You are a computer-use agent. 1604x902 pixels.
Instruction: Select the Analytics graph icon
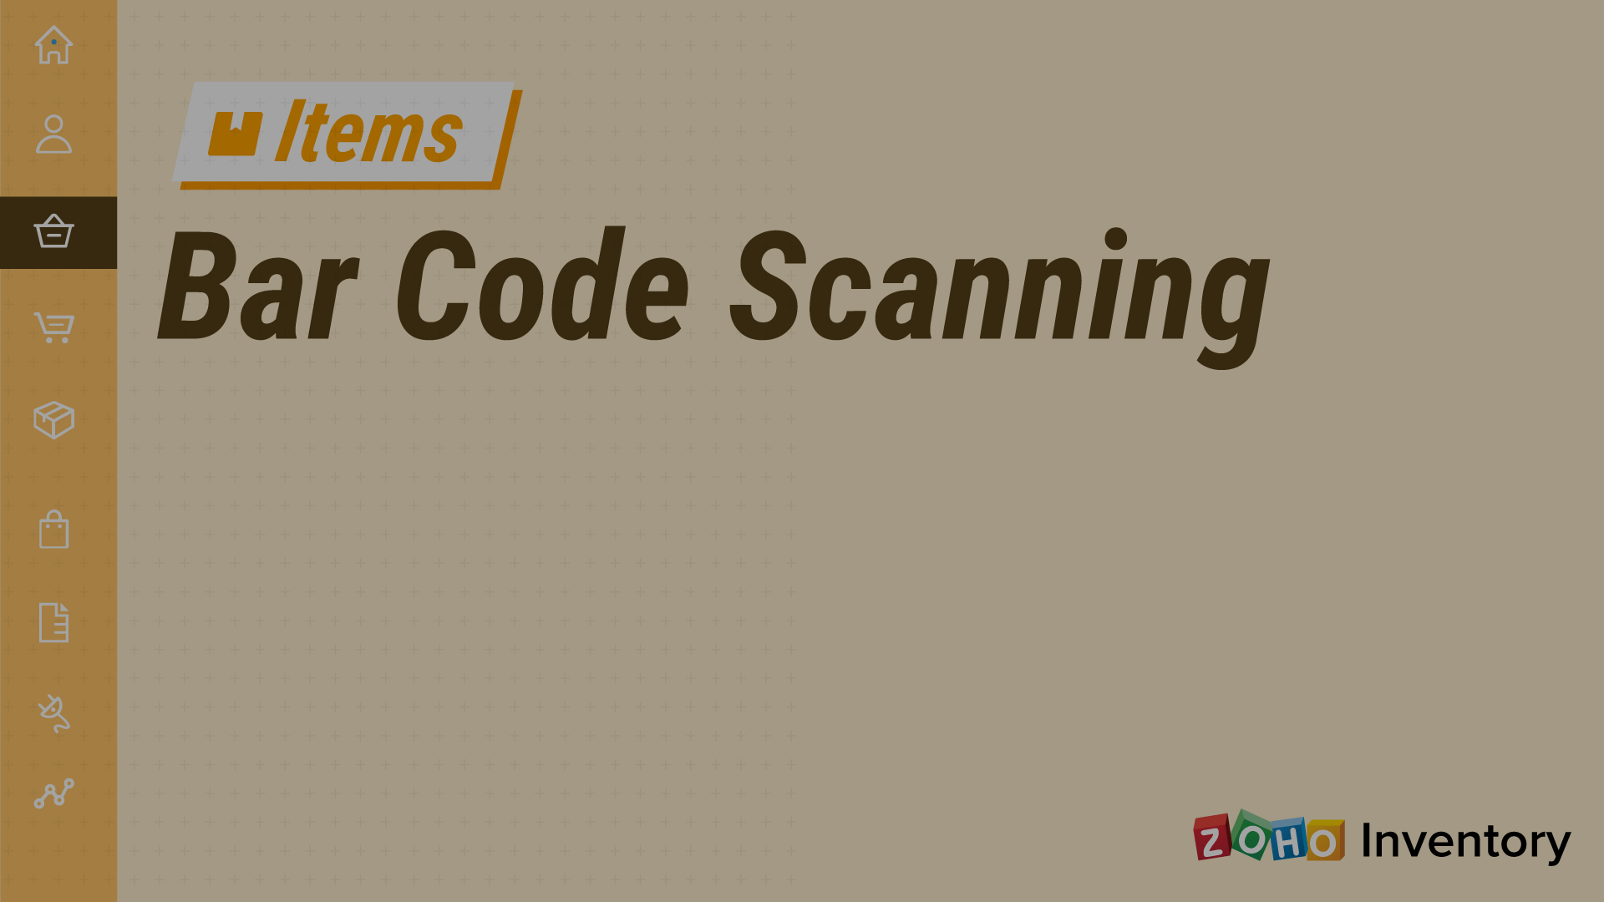(x=54, y=791)
